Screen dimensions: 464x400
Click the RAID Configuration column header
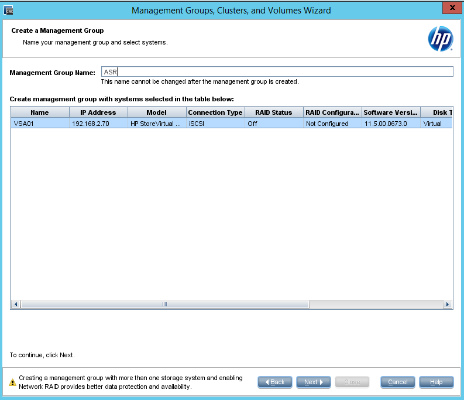[x=332, y=112]
